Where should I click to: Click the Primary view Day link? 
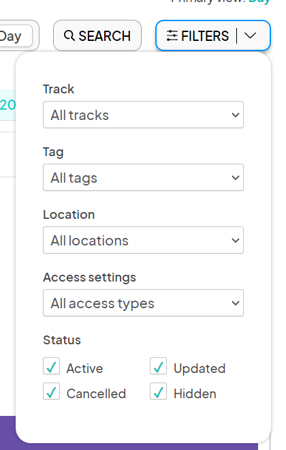[x=259, y=1]
